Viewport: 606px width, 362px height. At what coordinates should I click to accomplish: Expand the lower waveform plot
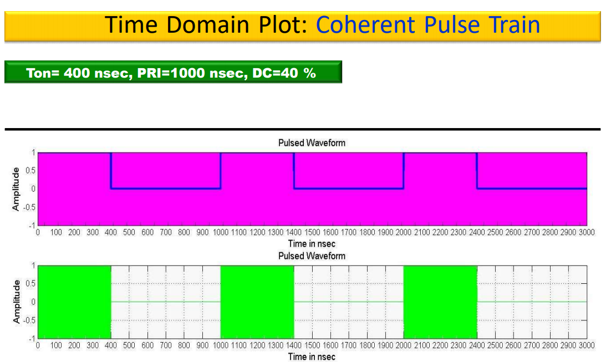click(310, 299)
